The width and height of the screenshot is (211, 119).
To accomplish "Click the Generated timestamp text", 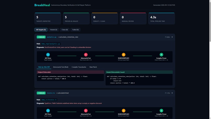I will tap(164, 5).
